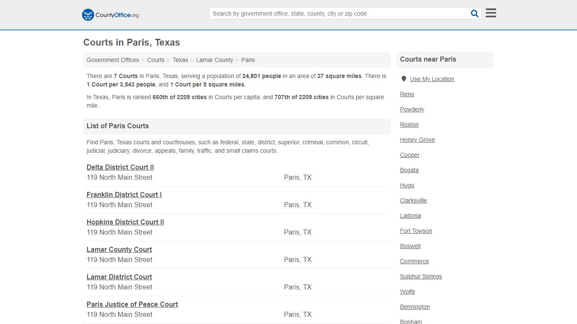Open the hamburger menu
The height and width of the screenshot is (324, 577).
point(491,13)
